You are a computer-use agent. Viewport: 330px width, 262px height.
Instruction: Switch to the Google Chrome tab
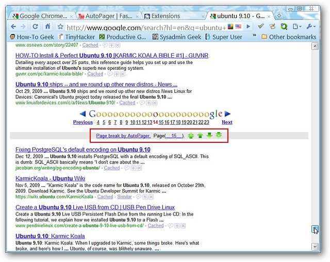pos(42,16)
